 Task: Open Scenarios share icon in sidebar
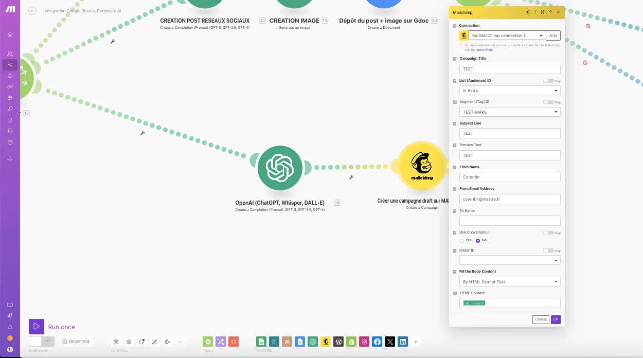point(10,65)
